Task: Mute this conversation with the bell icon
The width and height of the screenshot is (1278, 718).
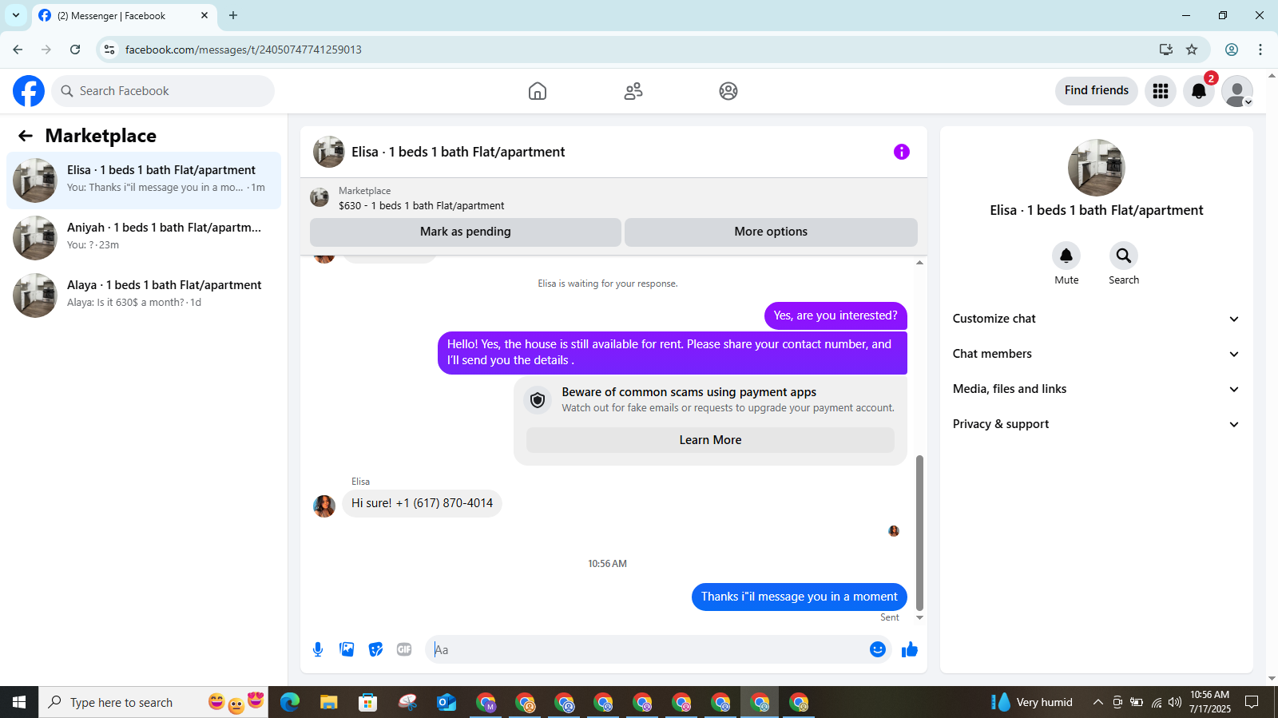Action: click(1066, 256)
